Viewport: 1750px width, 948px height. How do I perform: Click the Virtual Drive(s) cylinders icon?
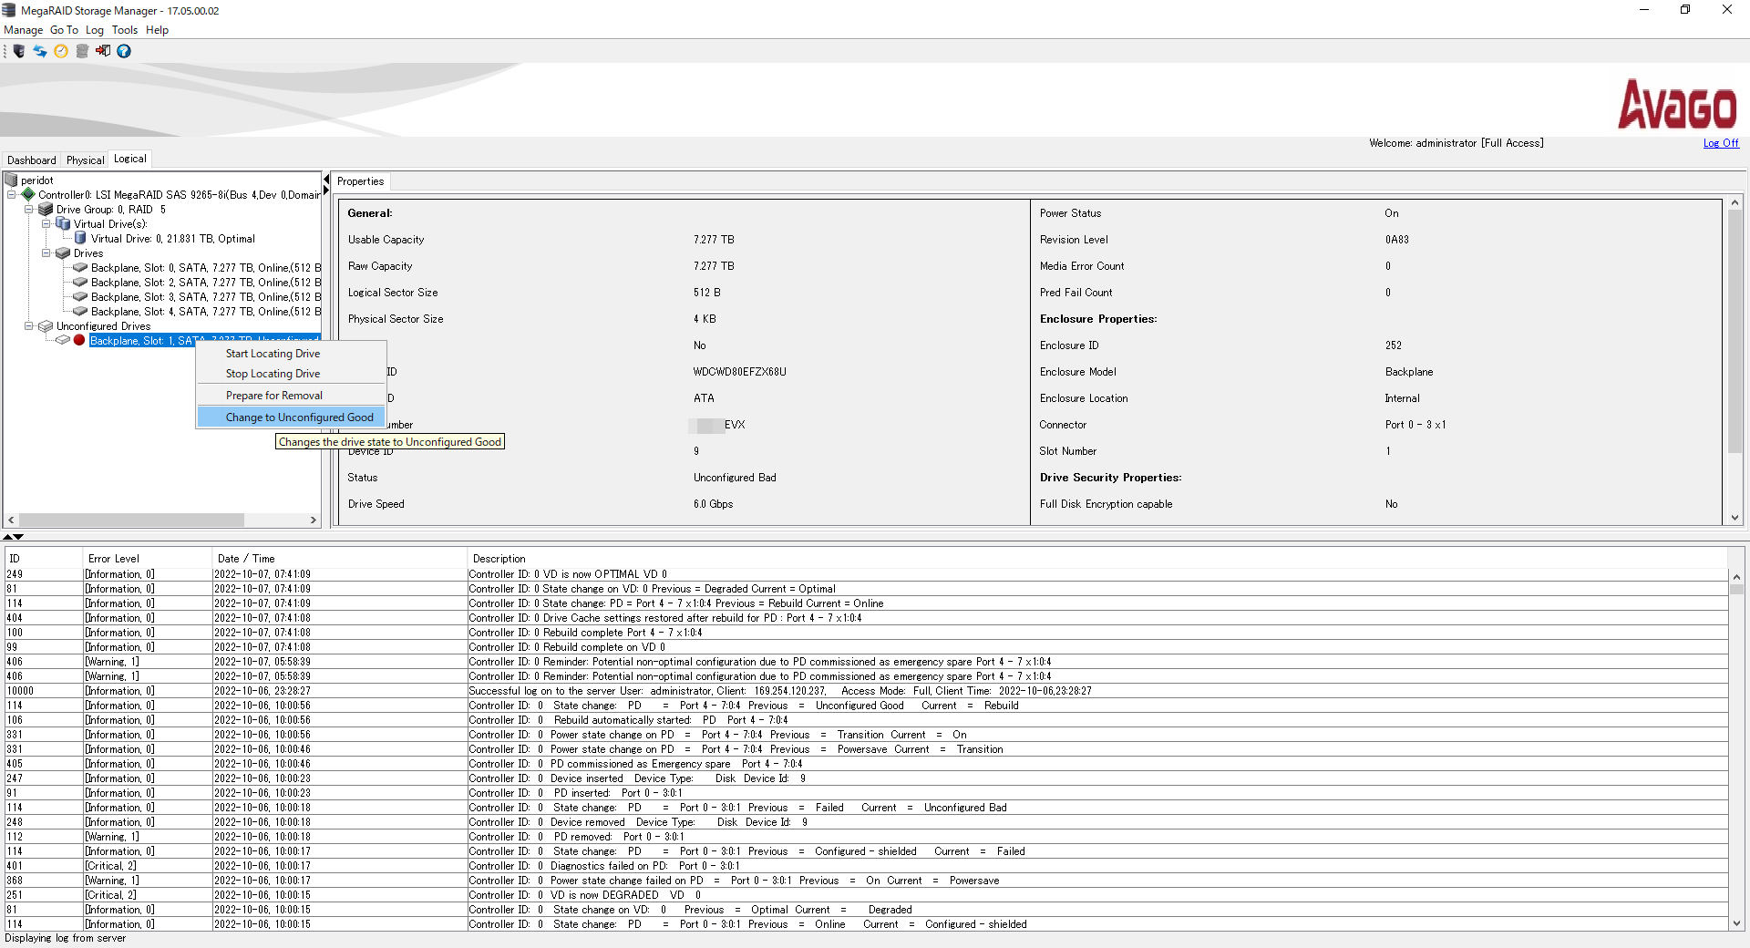coord(63,223)
